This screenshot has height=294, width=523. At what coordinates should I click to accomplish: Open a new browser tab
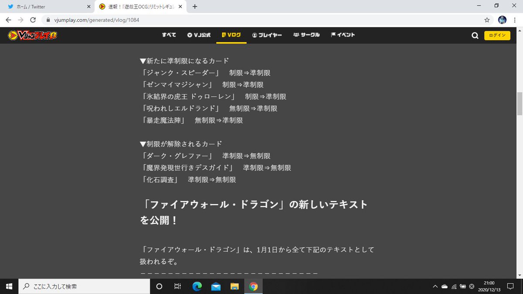coord(195,7)
